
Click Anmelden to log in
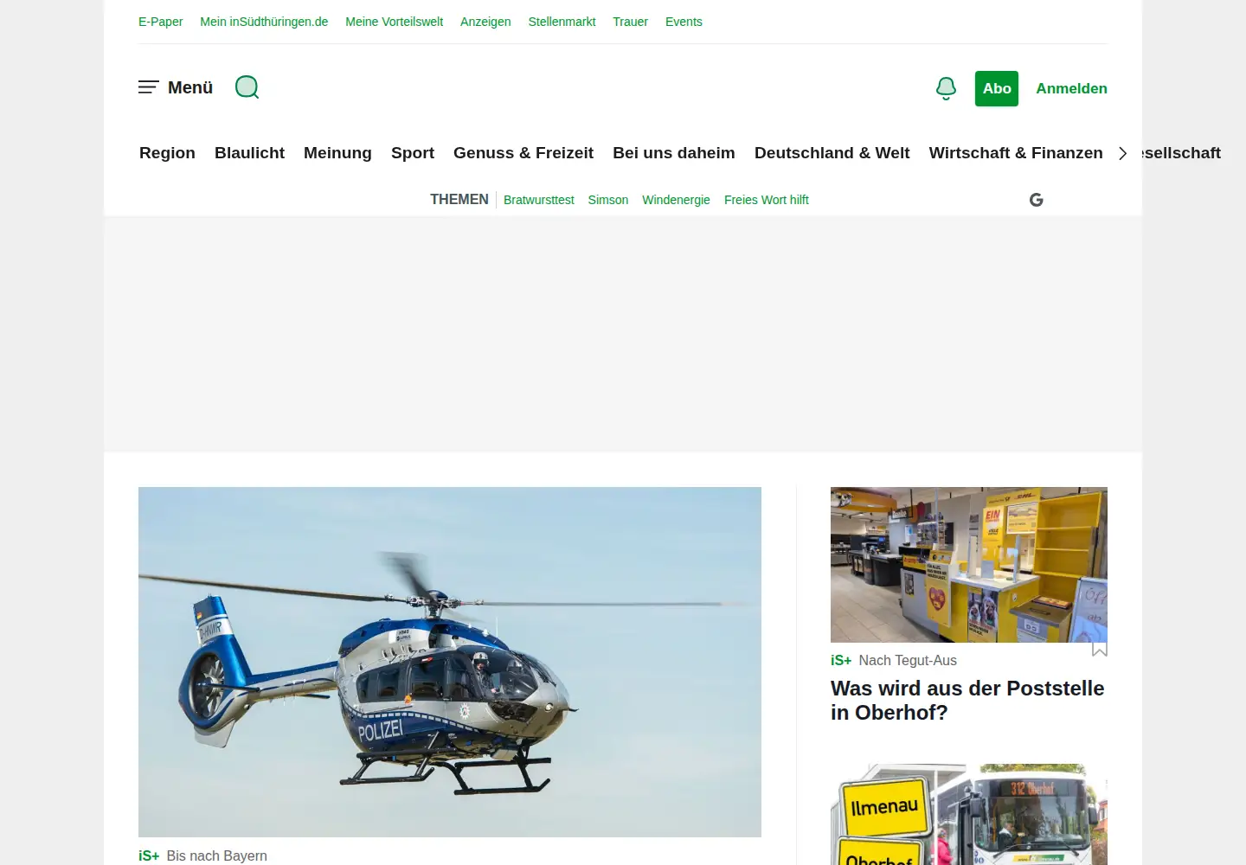(1071, 88)
